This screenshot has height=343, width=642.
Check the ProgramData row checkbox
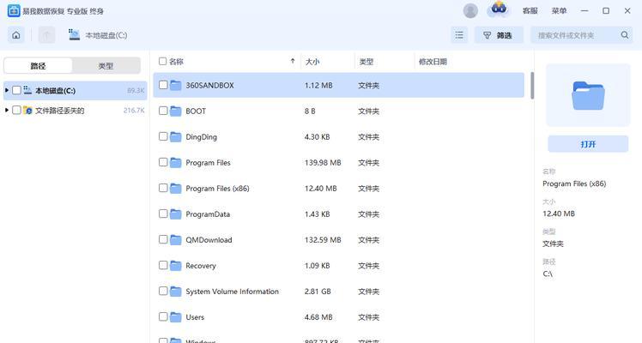pos(163,214)
